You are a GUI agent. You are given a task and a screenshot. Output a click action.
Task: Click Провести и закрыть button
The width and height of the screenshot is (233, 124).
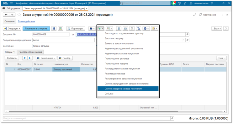click(x=36, y=28)
